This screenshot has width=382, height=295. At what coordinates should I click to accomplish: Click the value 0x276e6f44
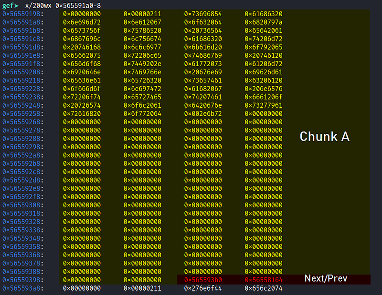[203, 288]
